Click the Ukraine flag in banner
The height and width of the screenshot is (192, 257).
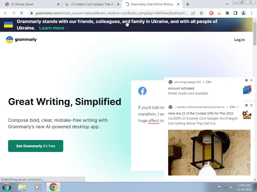[x=8, y=25]
